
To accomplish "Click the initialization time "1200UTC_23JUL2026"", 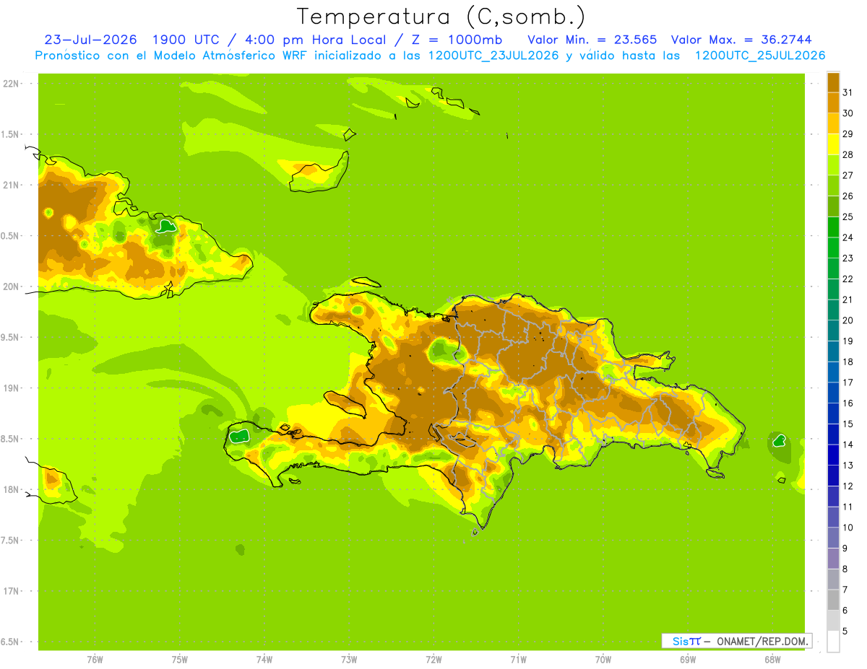I will point(493,56).
